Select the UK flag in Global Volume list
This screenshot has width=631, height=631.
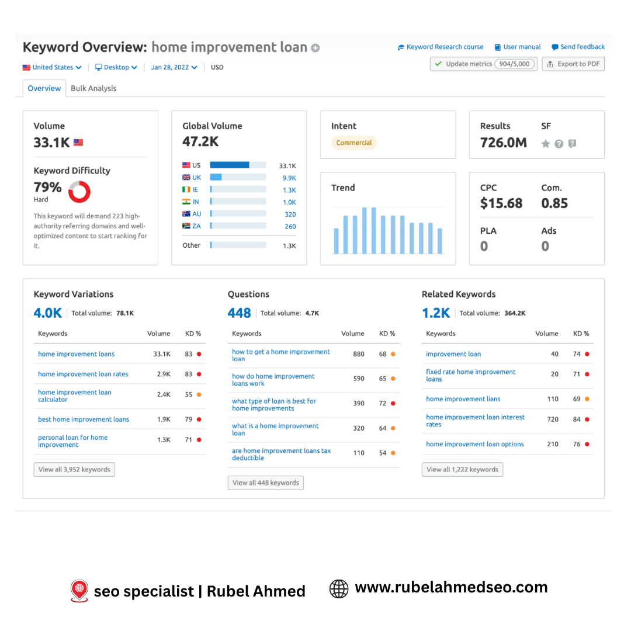tap(185, 177)
